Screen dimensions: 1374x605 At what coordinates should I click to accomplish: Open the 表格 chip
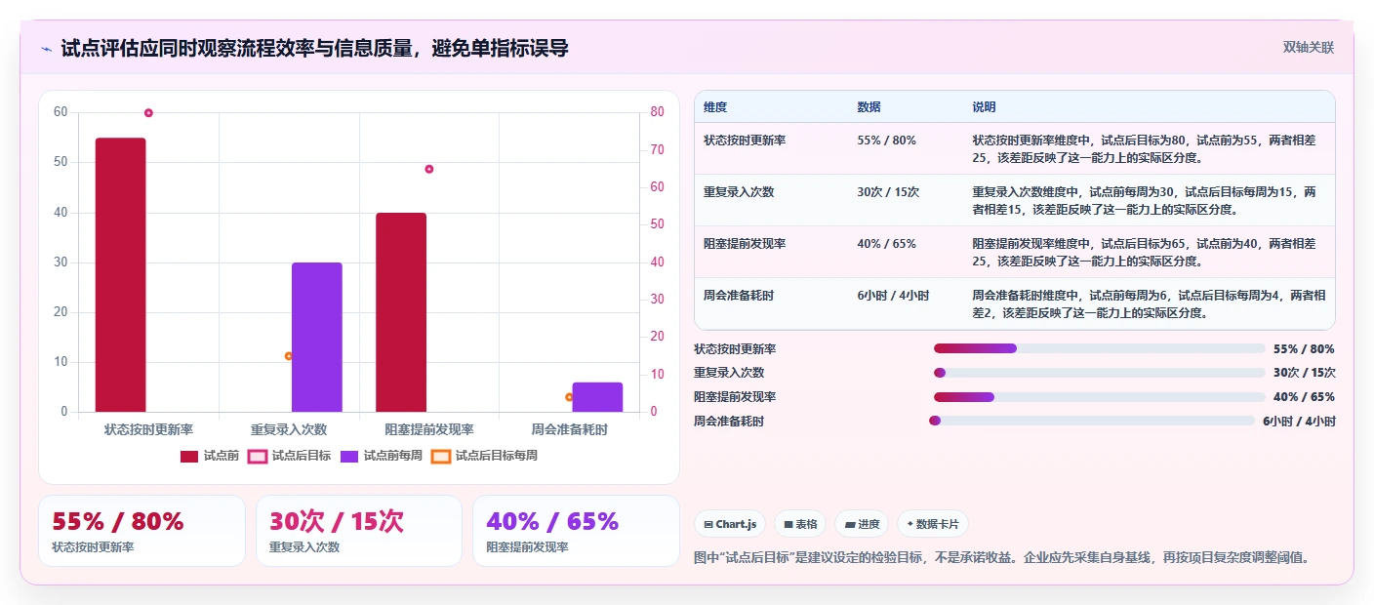click(800, 524)
